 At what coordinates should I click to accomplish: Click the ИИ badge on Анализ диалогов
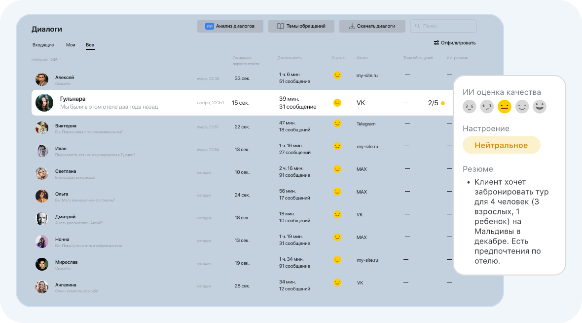point(209,26)
